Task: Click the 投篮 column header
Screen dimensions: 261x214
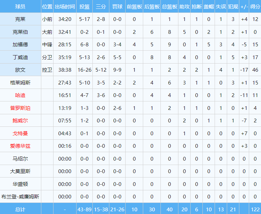Action: (x=84, y=7)
